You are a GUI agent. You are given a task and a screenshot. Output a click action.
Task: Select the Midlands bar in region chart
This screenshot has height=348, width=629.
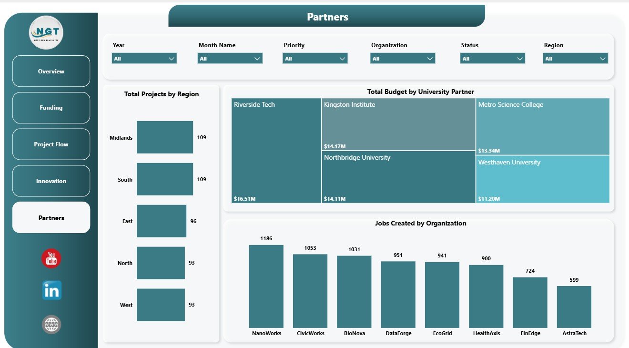click(165, 137)
